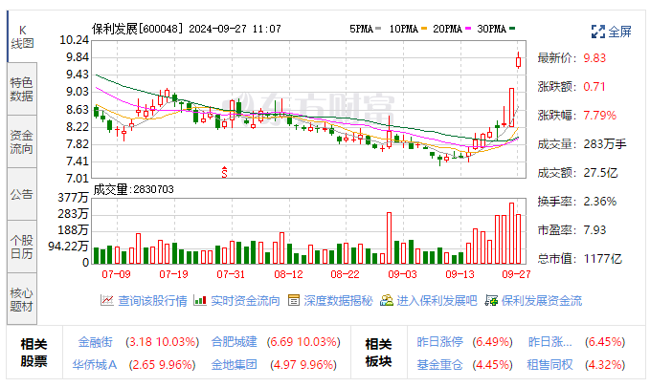
Task: Open related stock 金融街 link
Action: 95,341
